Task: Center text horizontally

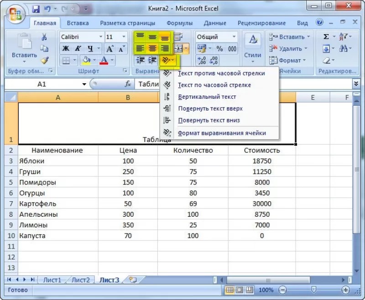Action: 152,49
